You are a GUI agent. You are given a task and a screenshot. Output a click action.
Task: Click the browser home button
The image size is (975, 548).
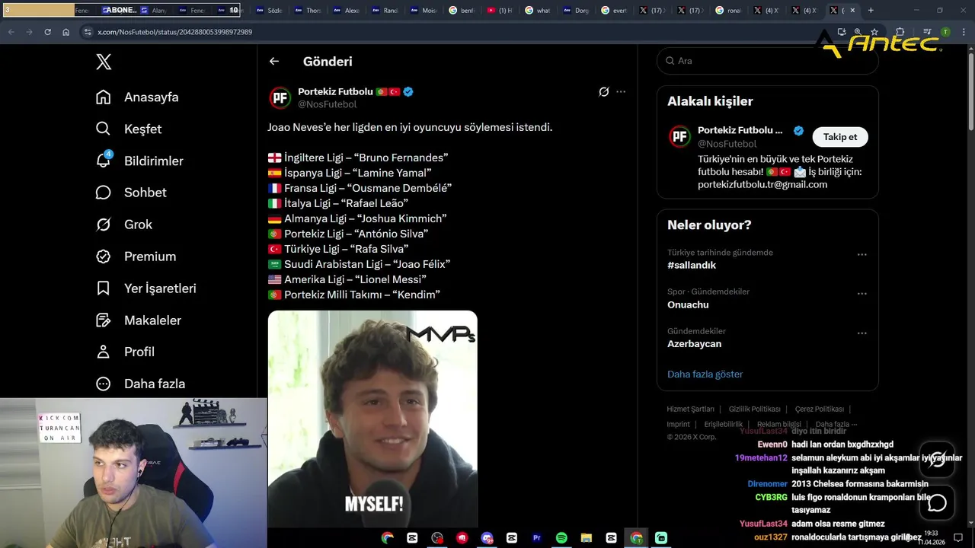66,32
